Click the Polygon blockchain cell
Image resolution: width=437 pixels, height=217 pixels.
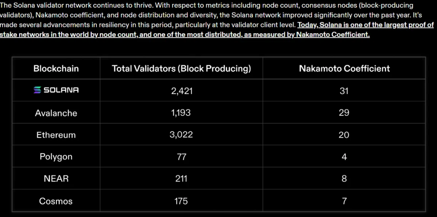(x=56, y=157)
